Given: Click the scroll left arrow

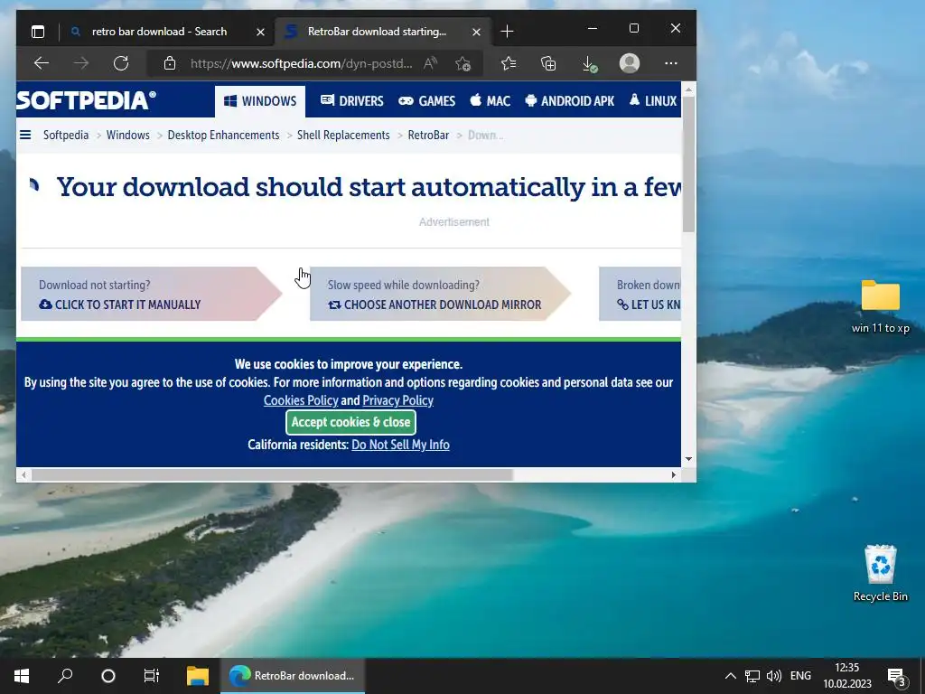Looking at the screenshot, I should tap(23, 474).
